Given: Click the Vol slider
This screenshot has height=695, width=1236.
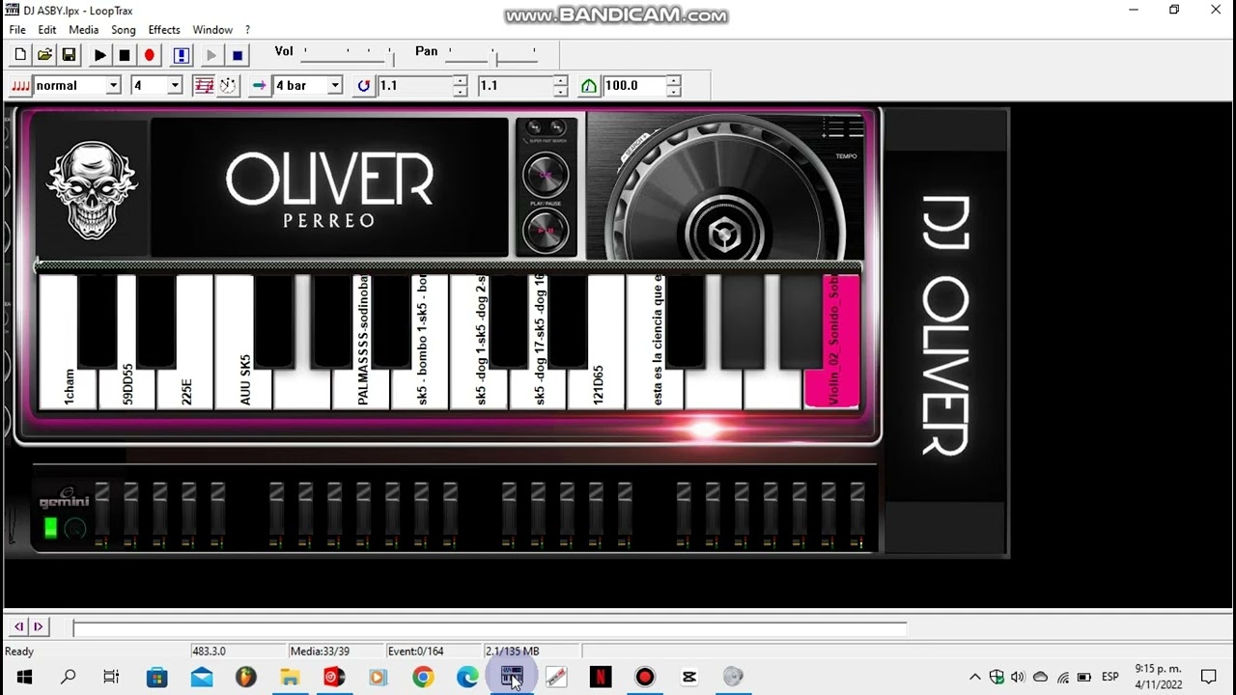Looking at the screenshot, I should [x=348, y=54].
